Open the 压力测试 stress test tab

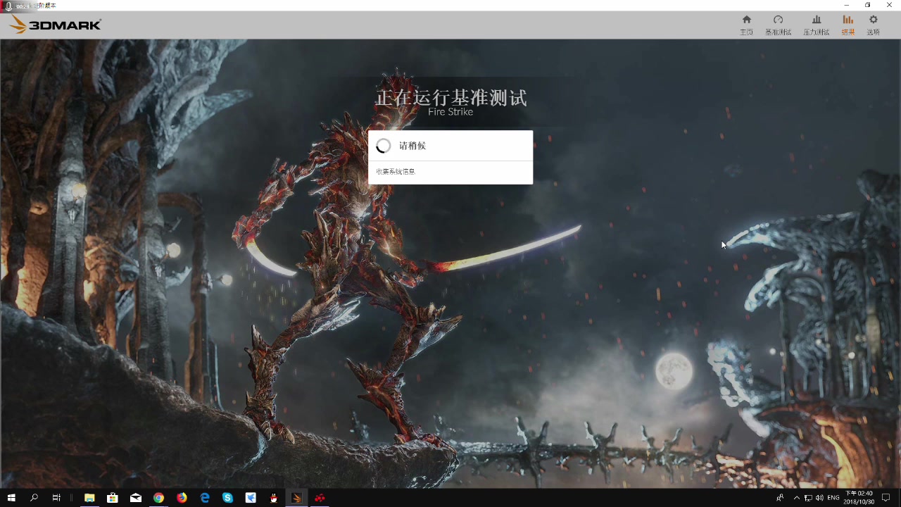(816, 25)
